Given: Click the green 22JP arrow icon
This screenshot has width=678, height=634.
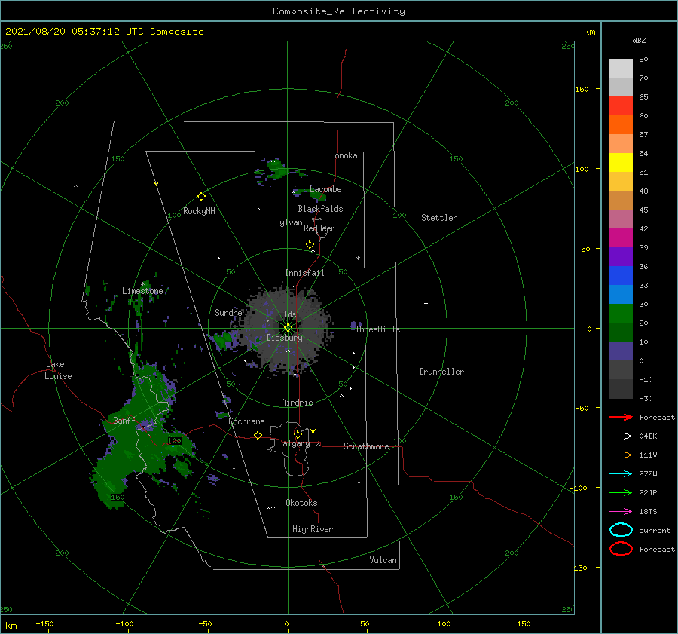Looking at the screenshot, I should point(621,492).
